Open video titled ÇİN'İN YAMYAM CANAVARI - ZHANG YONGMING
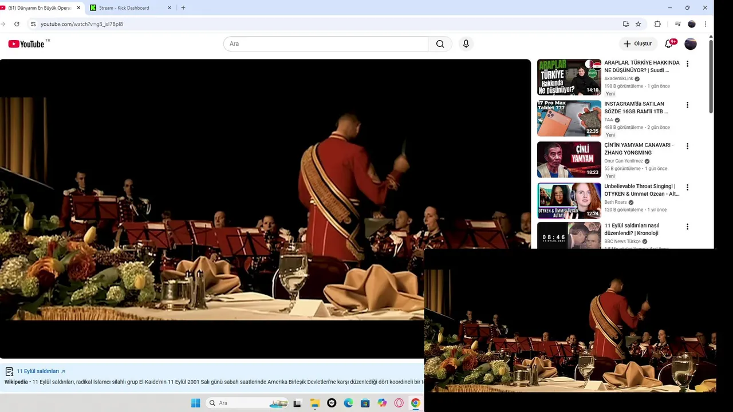Viewport: 733px width, 412px height. 639,149
